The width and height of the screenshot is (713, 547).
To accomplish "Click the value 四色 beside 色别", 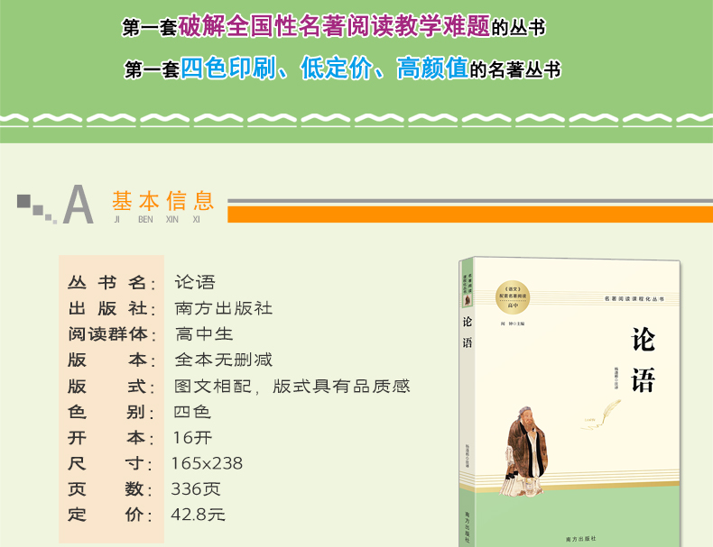I will pyautogui.click(x=192, y=412).
